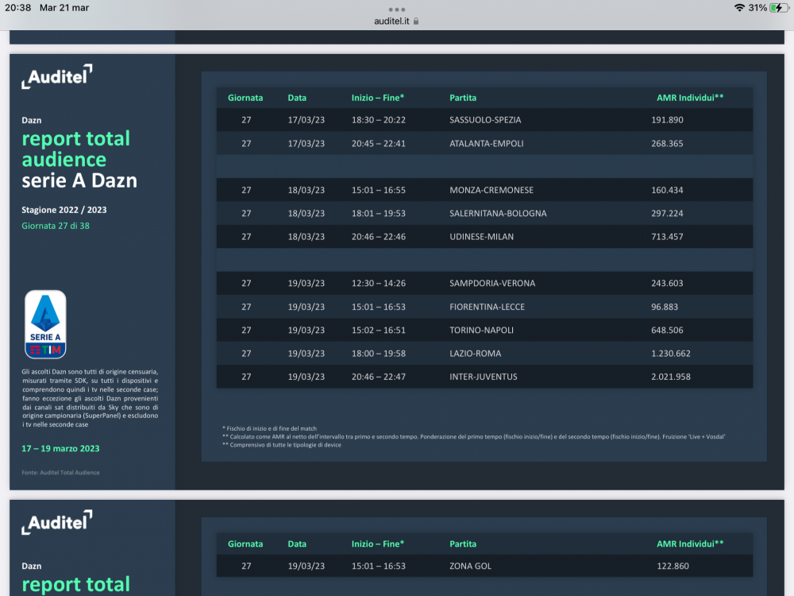Tap the 12:30 – 14:26 time cell
794x596 pixels.
point(378,284)
